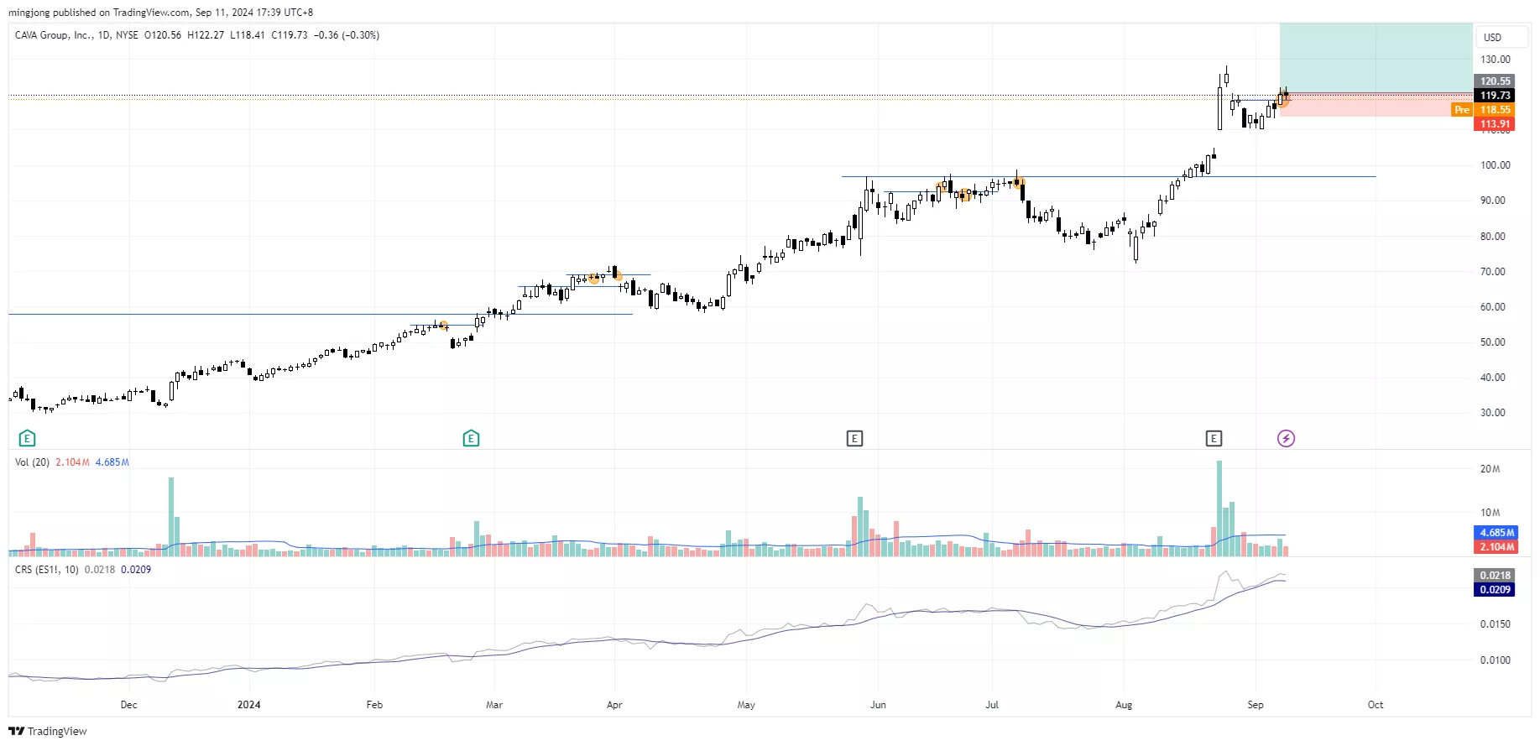Click the red 2.104M volume legend value

tap(72, 462)
